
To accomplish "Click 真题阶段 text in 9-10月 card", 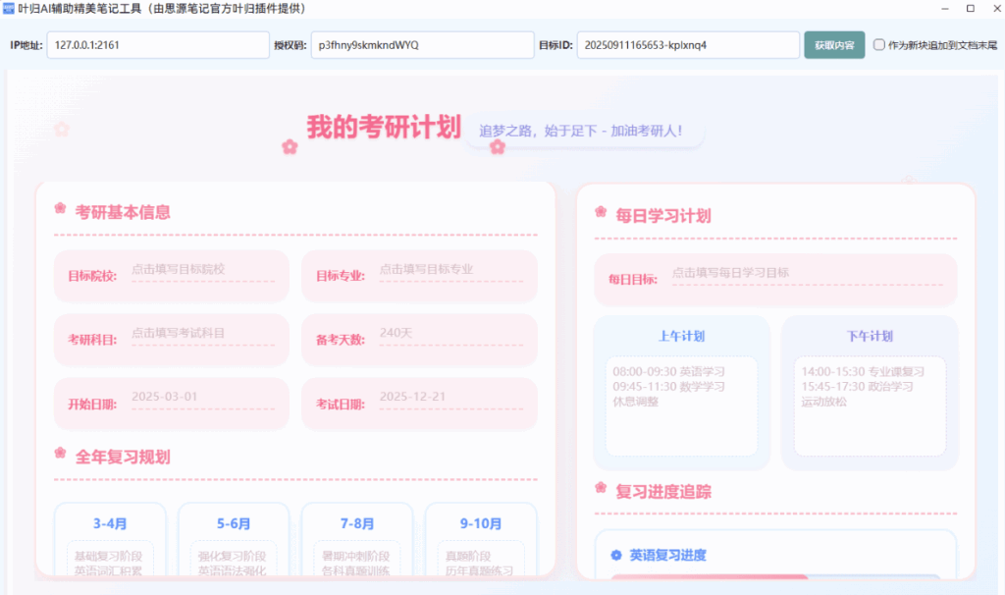I will [x=468, y=556].
